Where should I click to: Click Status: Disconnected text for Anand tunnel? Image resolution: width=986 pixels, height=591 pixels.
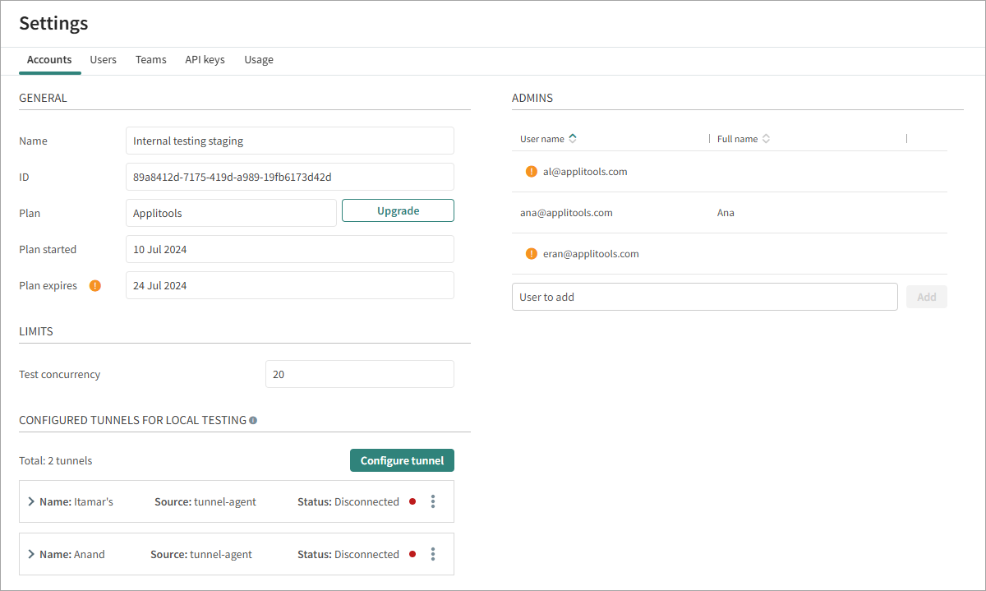point(348,554)
